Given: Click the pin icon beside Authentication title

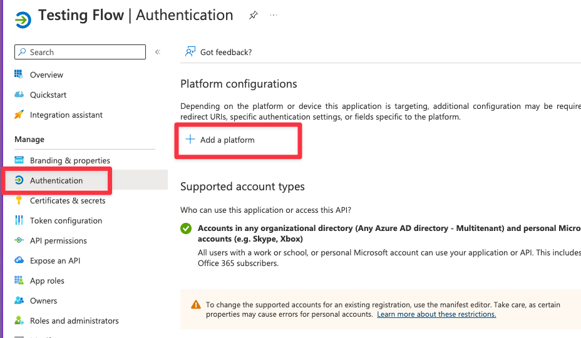Looking at the screenshot, I should 253,16.
